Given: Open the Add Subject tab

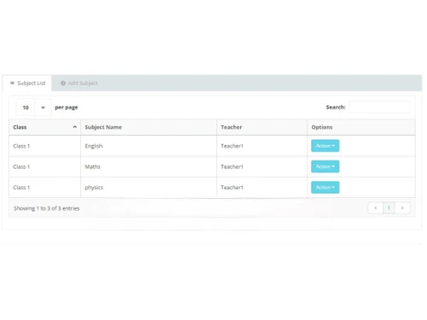Looking at the screenshot, I should 79,83.
